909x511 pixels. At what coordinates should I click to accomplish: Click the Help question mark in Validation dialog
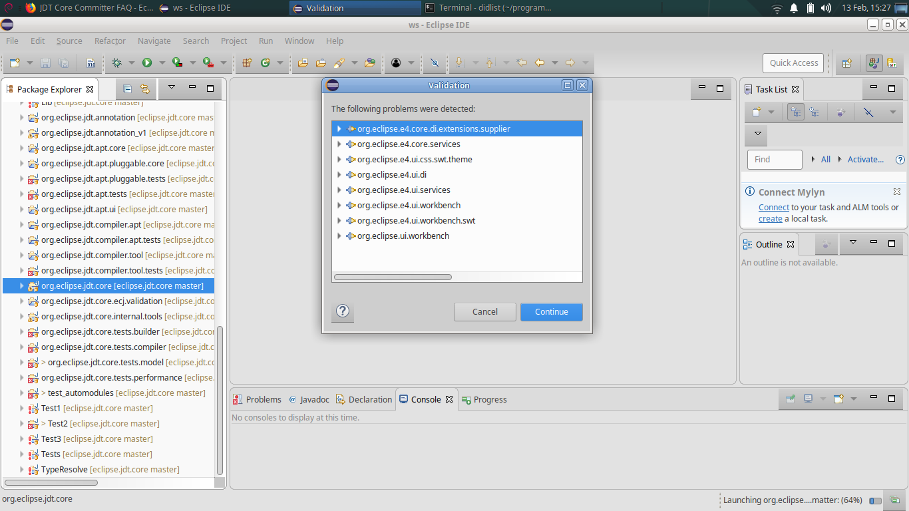click(x=343, y=311)
